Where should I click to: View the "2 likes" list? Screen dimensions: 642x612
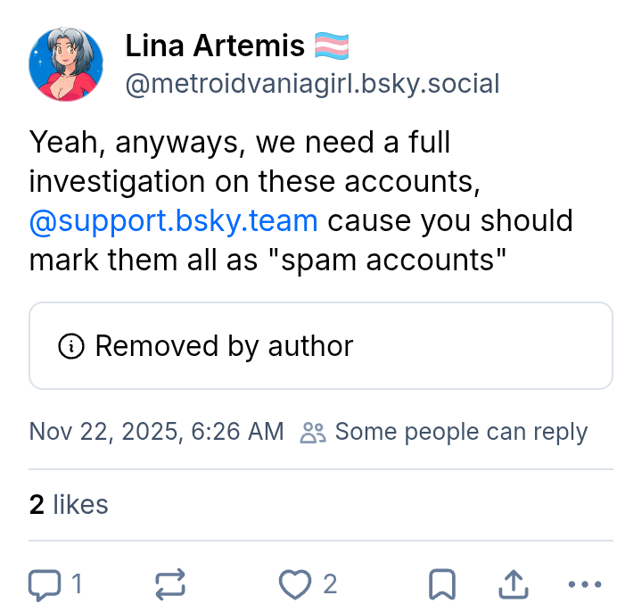[x=69, y=505]
